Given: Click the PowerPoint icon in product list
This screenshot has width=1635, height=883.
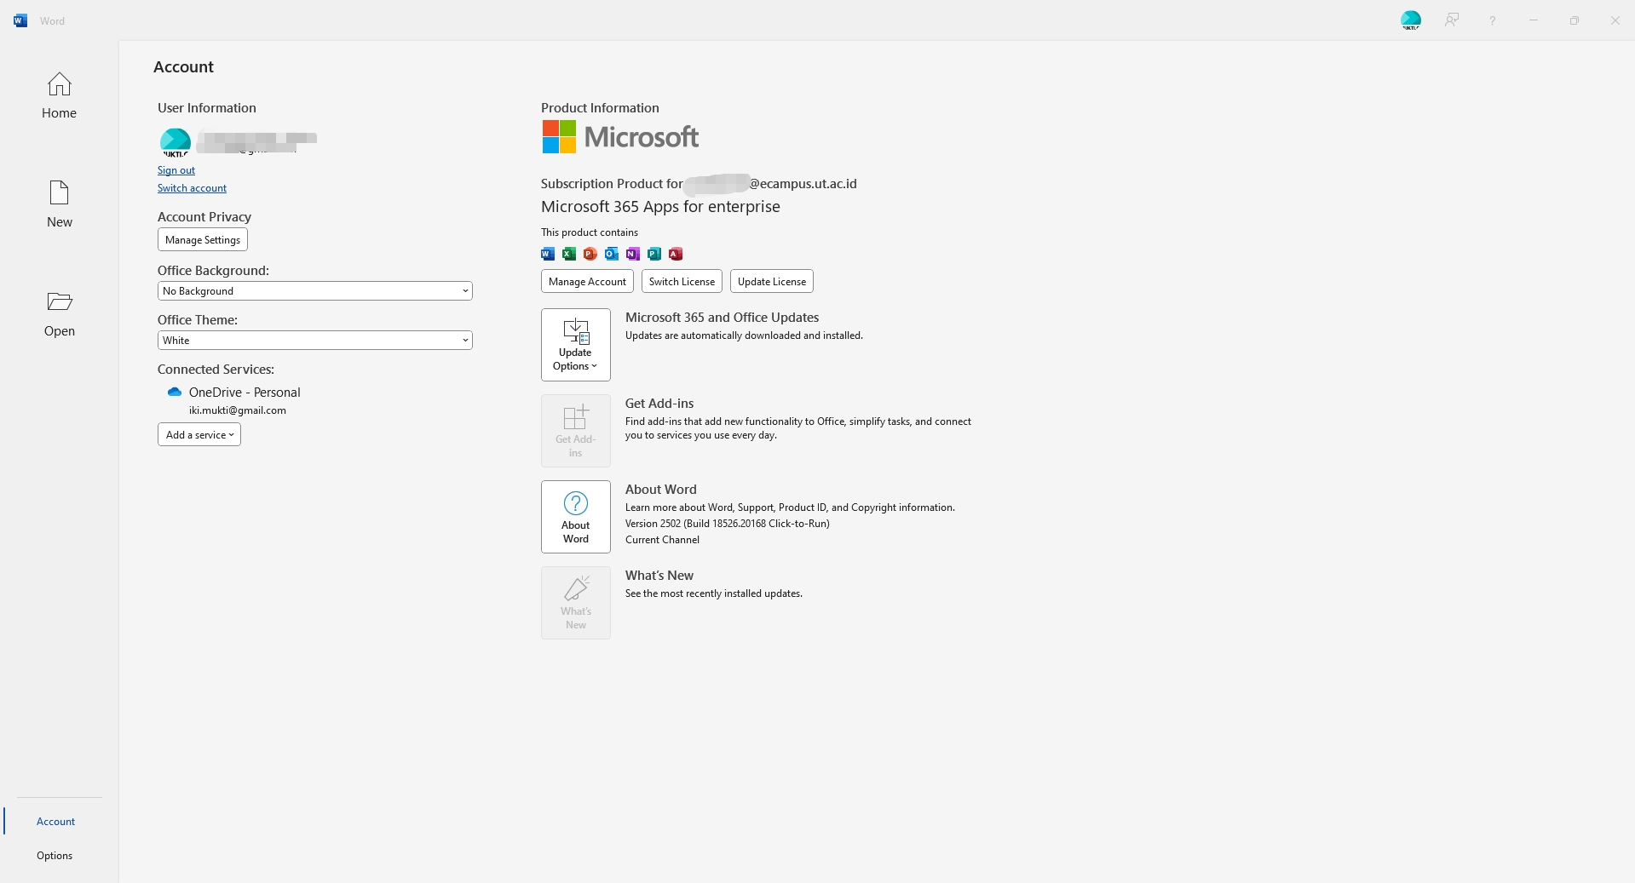Looking at the screenshot, I should tap(590, 253).
